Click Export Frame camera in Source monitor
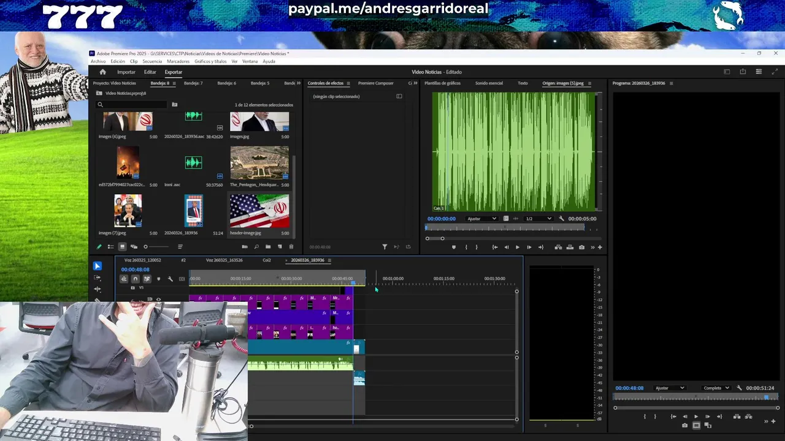The width and height of the screenshot is (785, 441). (x=581, y=247)
